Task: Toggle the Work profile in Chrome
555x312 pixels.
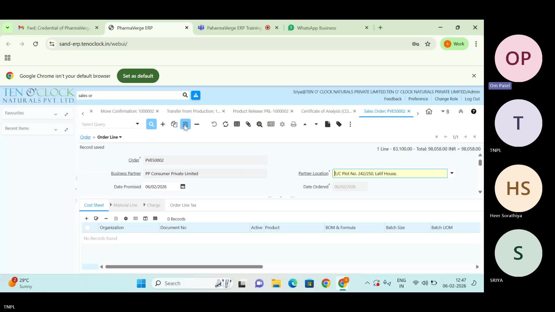Action: pyautogui.click(x=454, y=44)
